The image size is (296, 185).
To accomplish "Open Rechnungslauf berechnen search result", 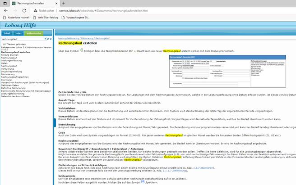I will click(15, 77).
